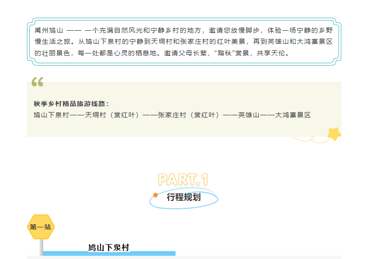Click the yellow hexagon 第一站 badge
The width and height of the screenshot is (378, 259).
pos(41,227)
